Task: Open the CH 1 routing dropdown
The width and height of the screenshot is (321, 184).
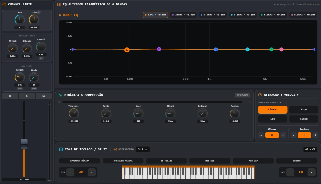Action: pyautogui.click(x=142, y=149)
